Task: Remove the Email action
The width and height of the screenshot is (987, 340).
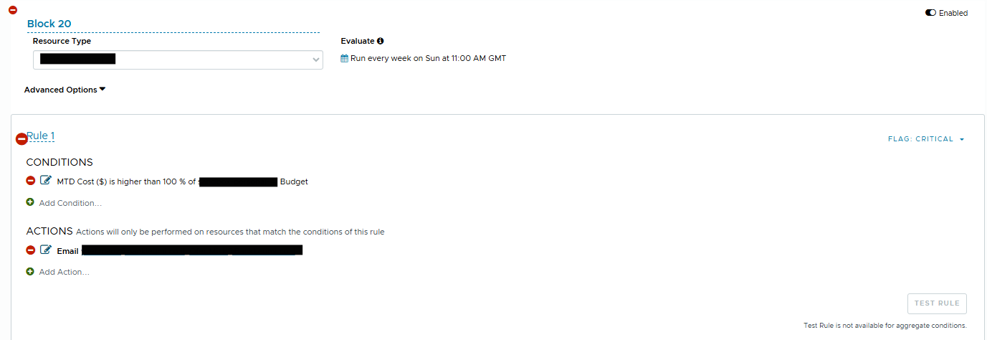Action: pyautogui.click(x=31, y=250)
